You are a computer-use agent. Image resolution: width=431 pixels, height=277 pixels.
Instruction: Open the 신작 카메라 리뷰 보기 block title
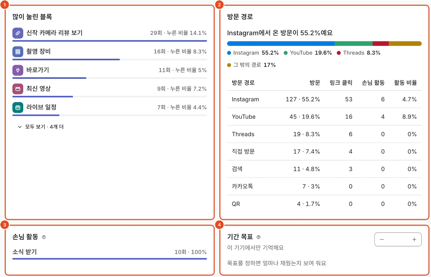[x=54, y=33]
